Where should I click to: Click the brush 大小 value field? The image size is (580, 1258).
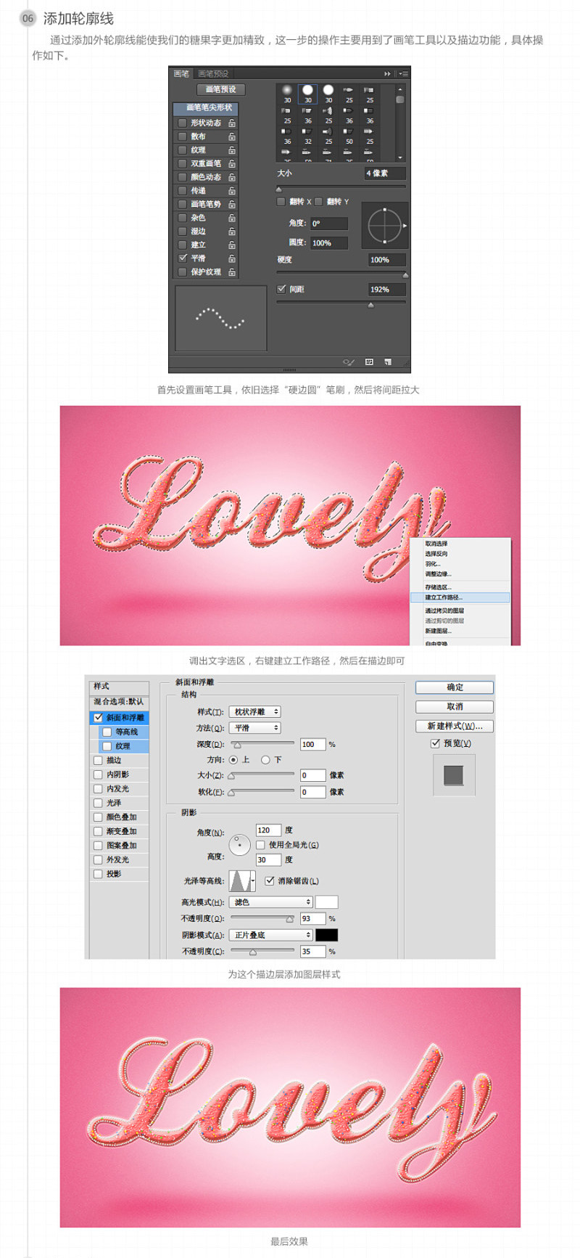coord(384,173)
